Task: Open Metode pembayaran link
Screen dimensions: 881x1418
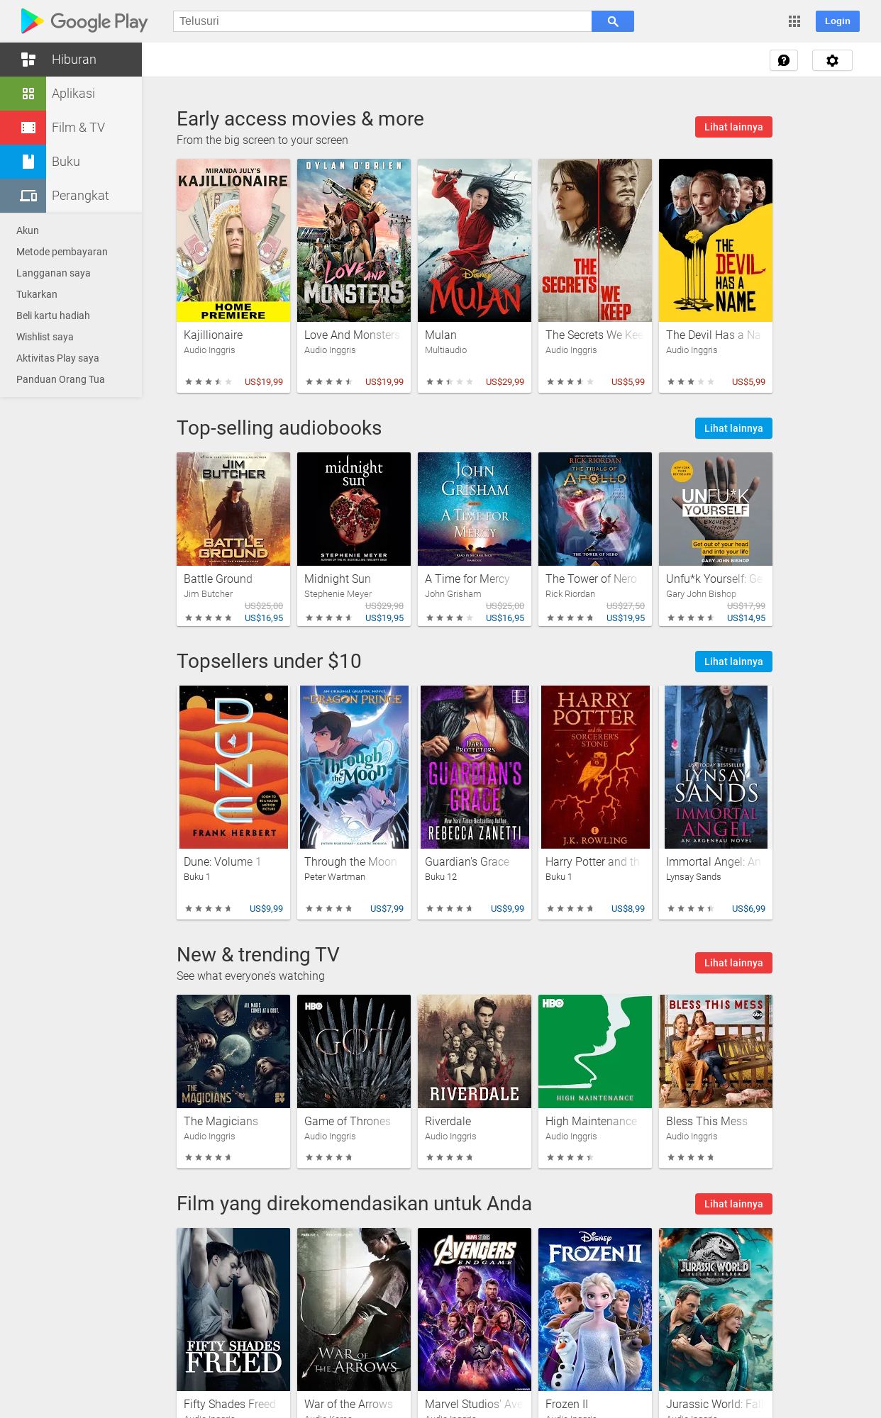Action: [62, 252]
